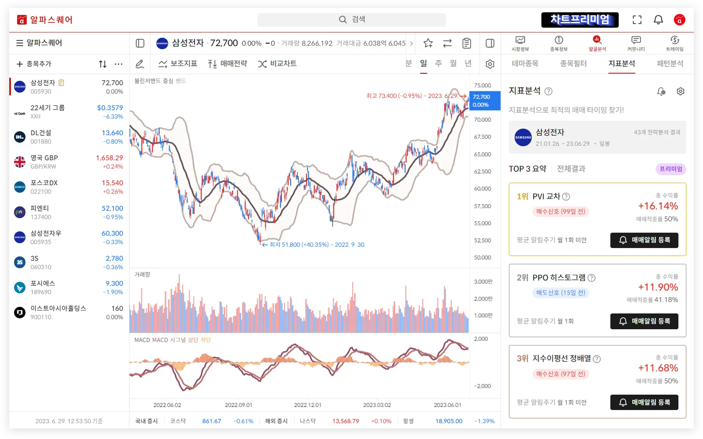Select DL건설 in watchlist
This screenshot has height=439, width=703.
click(69, 137)
